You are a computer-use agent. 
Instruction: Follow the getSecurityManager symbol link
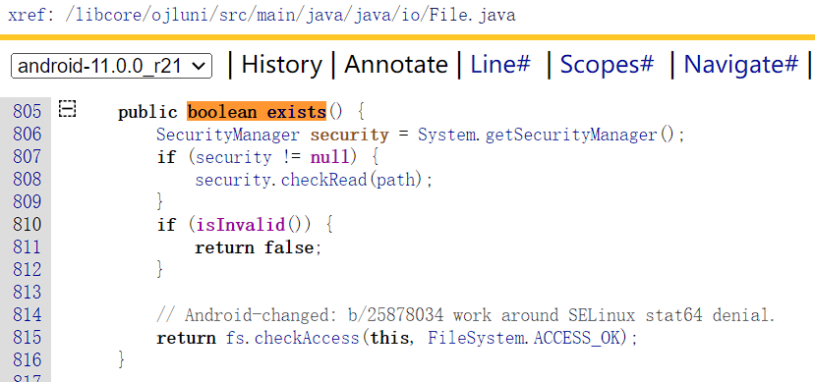tap(571, 135)
